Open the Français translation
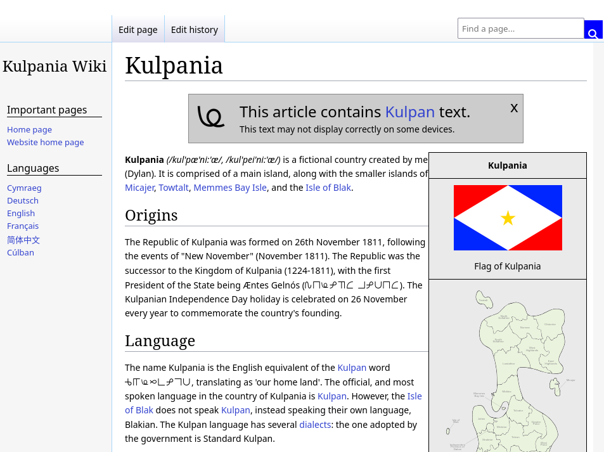The height and width of the screenshot is (452, 604). pyautogui.click(x=22, y=226)
